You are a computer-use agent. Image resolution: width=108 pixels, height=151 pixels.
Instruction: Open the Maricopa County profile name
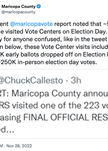point(19,7)
